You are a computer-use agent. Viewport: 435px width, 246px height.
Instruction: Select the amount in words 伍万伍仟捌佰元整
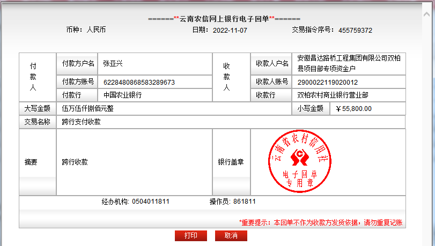(87, 108)
